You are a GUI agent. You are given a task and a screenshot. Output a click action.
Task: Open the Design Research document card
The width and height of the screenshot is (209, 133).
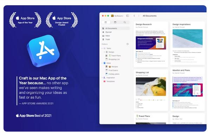[x=151, y=44]
